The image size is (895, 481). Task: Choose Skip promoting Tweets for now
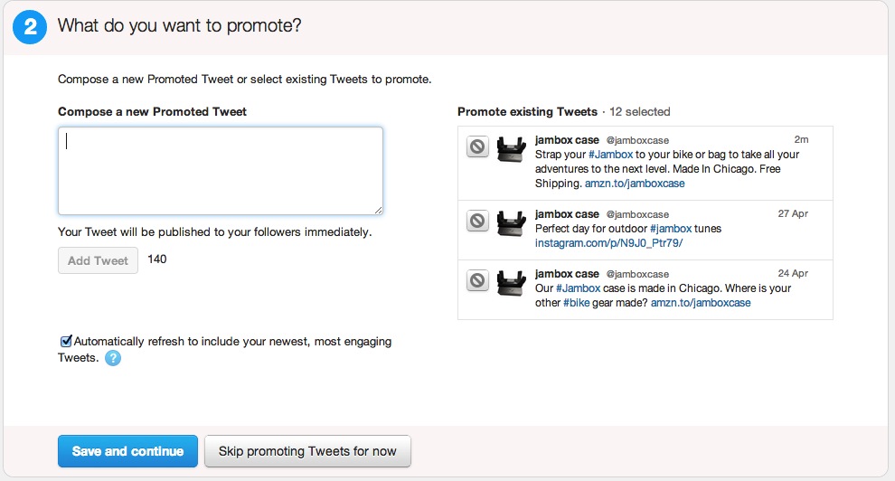(x=307, y=451)
